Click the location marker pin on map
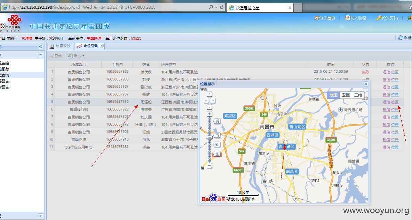This screenshot has width=412, height=220. pyautogui.click(x=285, y=143)
